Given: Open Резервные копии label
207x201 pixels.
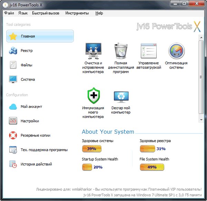Looking at the screenshot, I should [36, 135].
